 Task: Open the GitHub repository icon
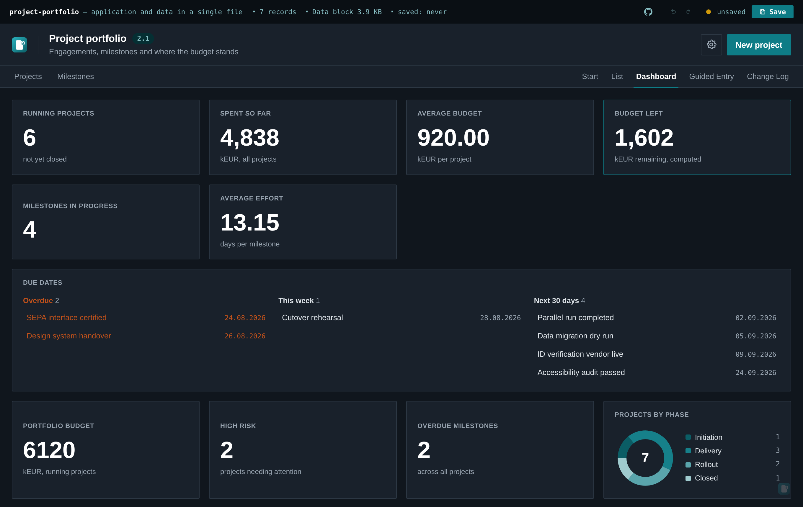point(648,12)
